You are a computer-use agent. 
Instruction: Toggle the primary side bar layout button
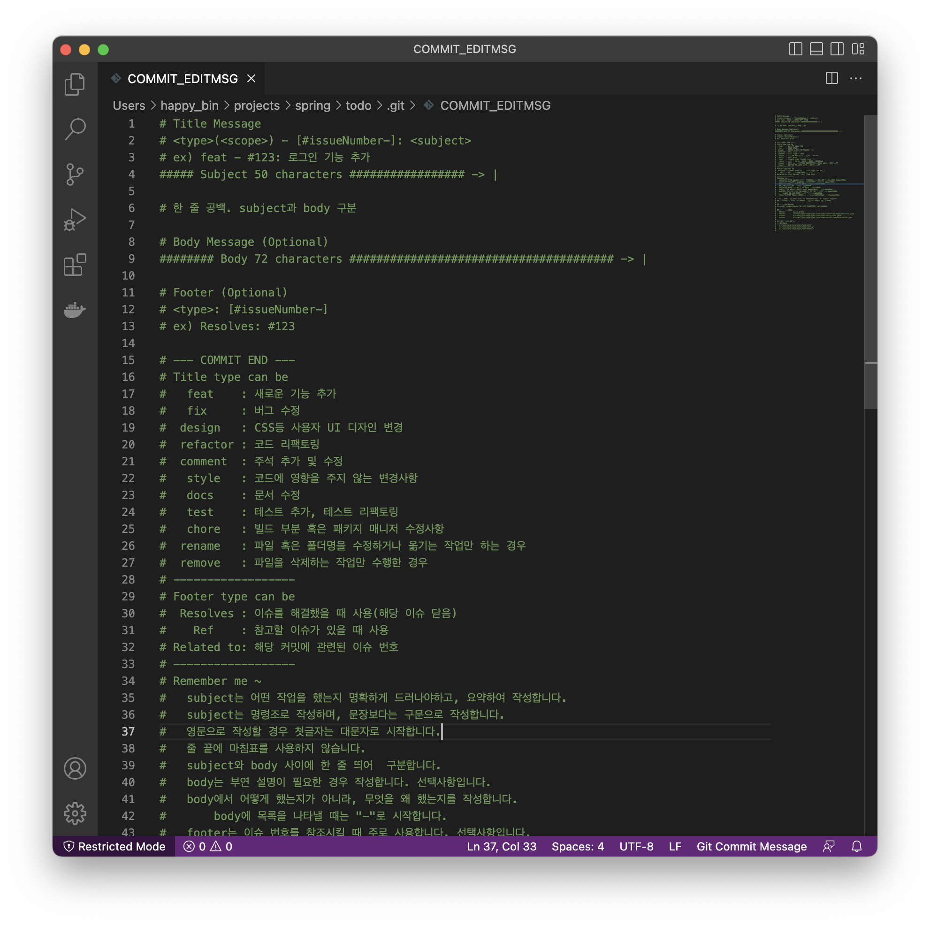[x=795, y=49]
